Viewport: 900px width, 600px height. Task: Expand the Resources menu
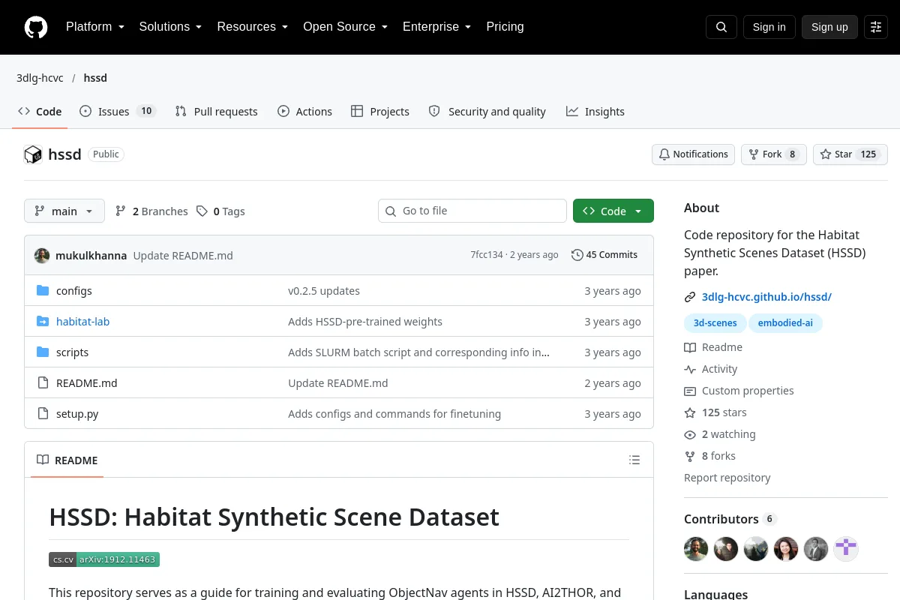(253, 27)
